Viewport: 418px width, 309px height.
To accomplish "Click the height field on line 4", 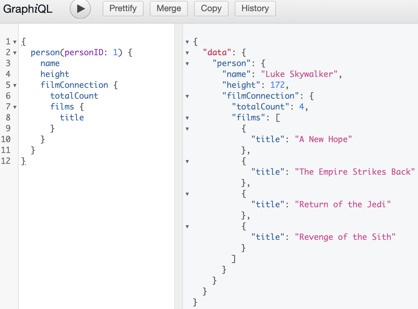I will tap(55, 74).
